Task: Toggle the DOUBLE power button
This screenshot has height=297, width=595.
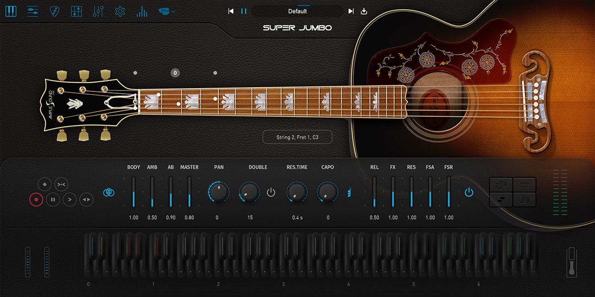Action: (x=271, y=192)
